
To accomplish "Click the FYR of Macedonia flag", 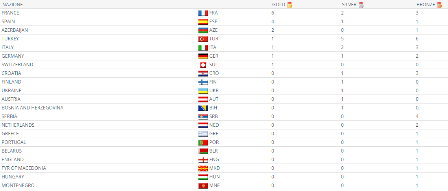I will (203, 168).
